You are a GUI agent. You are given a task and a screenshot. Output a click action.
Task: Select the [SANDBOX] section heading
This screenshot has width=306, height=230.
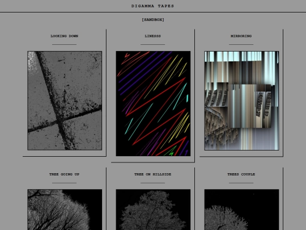[x=153, y=20]
